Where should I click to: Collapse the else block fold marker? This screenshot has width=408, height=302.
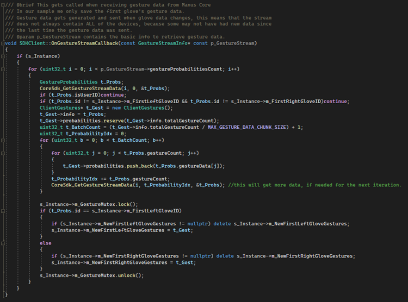tap(3, 243)
